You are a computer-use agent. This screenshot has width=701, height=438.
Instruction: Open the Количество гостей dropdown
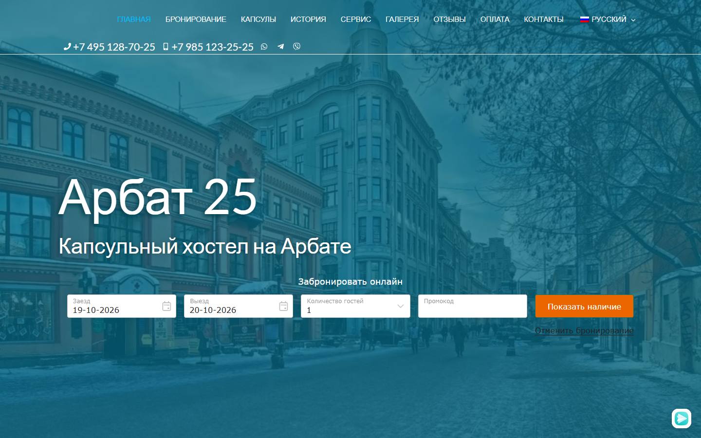(x=355, y=306)
